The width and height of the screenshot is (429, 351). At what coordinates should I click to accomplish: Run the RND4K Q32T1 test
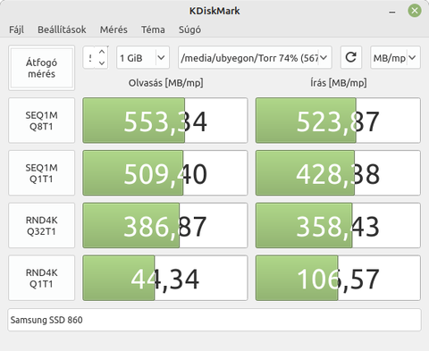tap(41, 225)
